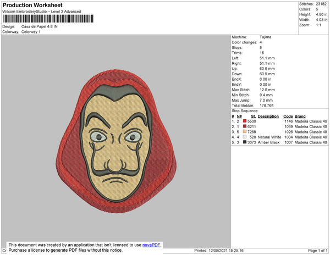The width and height of the screenshot is (330, 255).
Task: Click thread code '1026' in the table
Action: pyautogui.click(x=289, y=132)
